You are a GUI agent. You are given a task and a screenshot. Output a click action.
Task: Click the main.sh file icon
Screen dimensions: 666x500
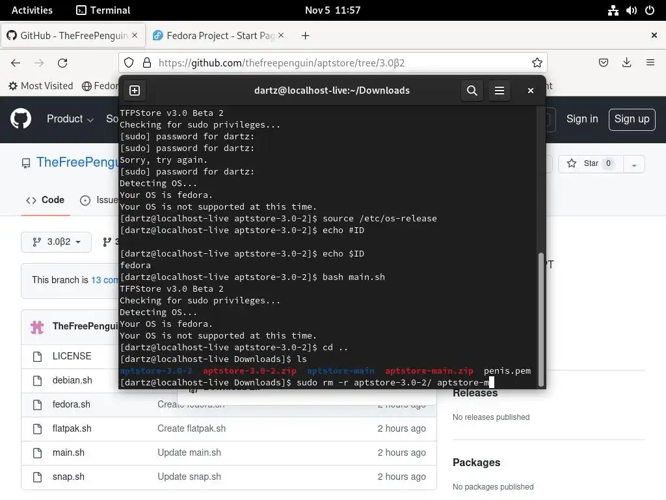click(x=37, y=453)
